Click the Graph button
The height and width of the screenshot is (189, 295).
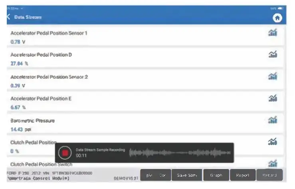click(x=216, y=175)
